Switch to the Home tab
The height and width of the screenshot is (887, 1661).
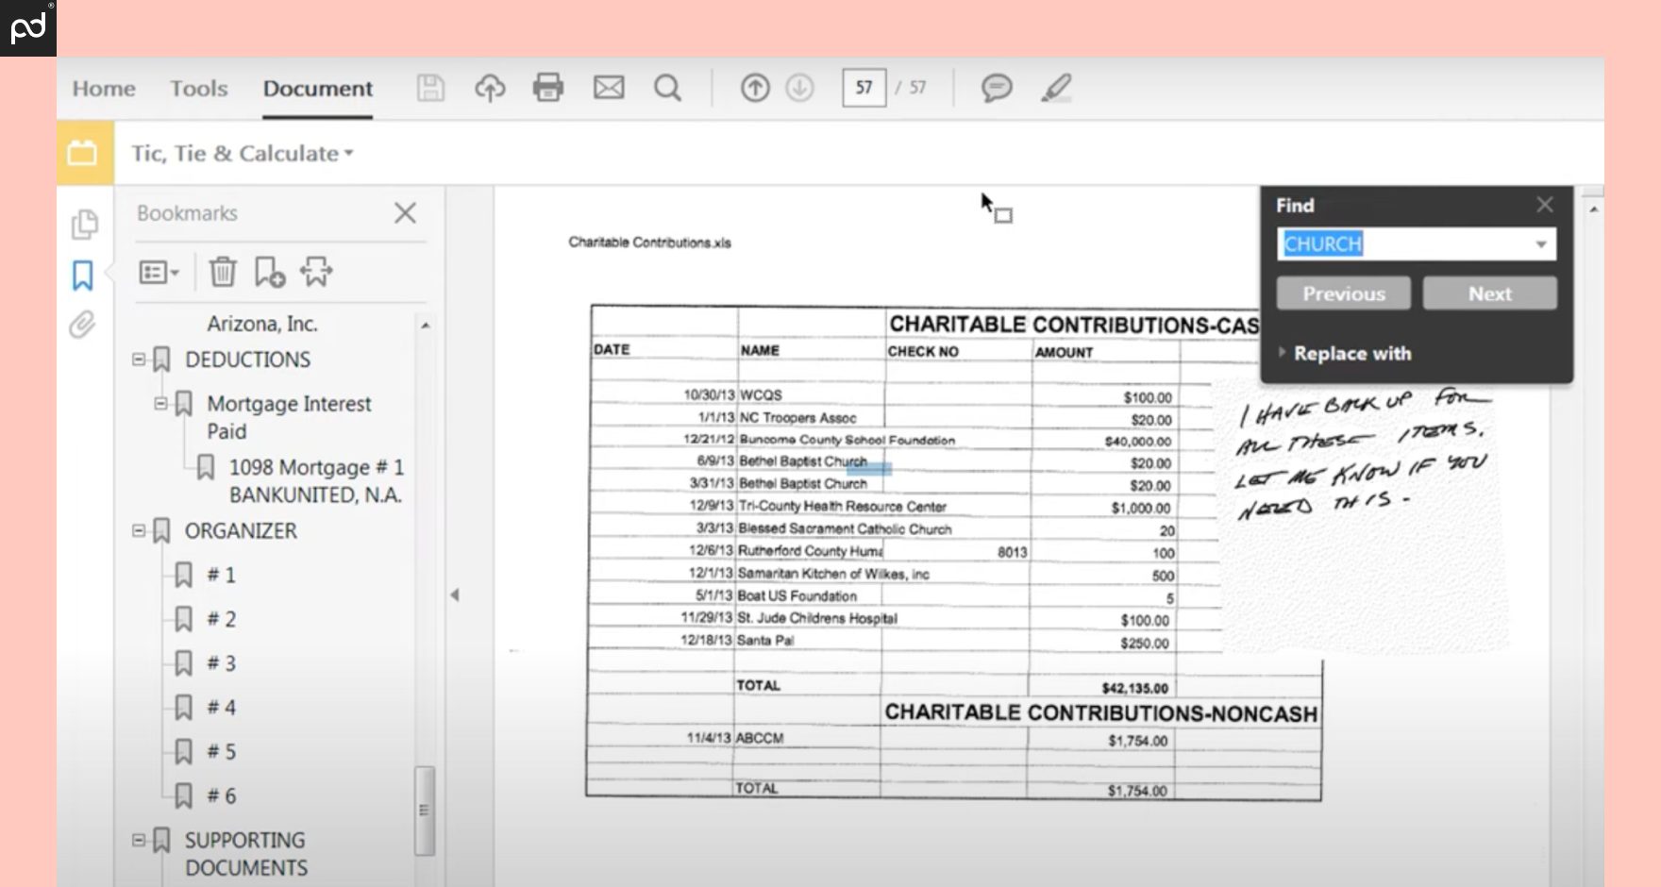[103, 88]
